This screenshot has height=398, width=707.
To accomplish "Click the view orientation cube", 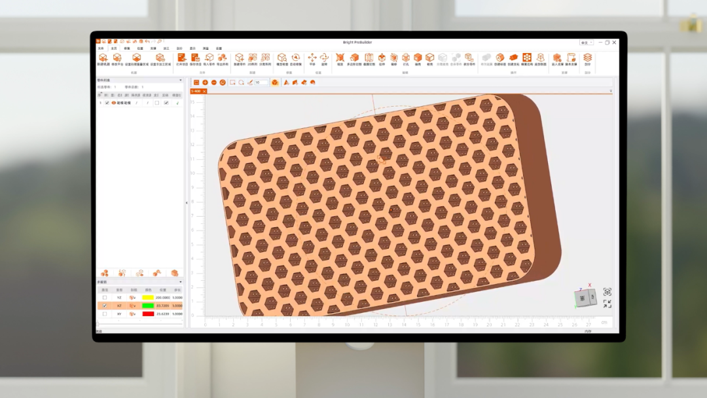I will point(585,298).
